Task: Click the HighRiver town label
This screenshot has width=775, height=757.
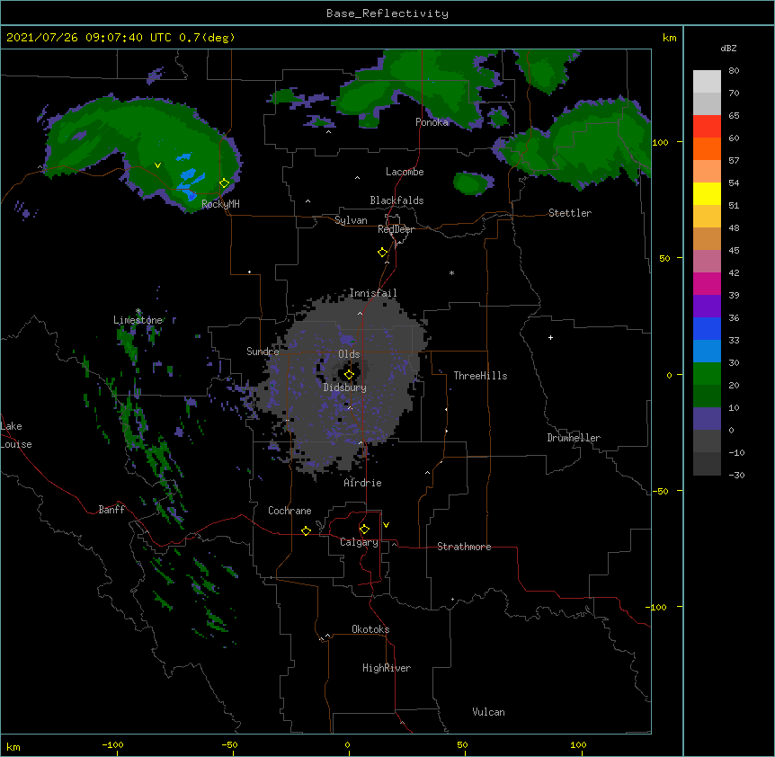Action: 387,668
